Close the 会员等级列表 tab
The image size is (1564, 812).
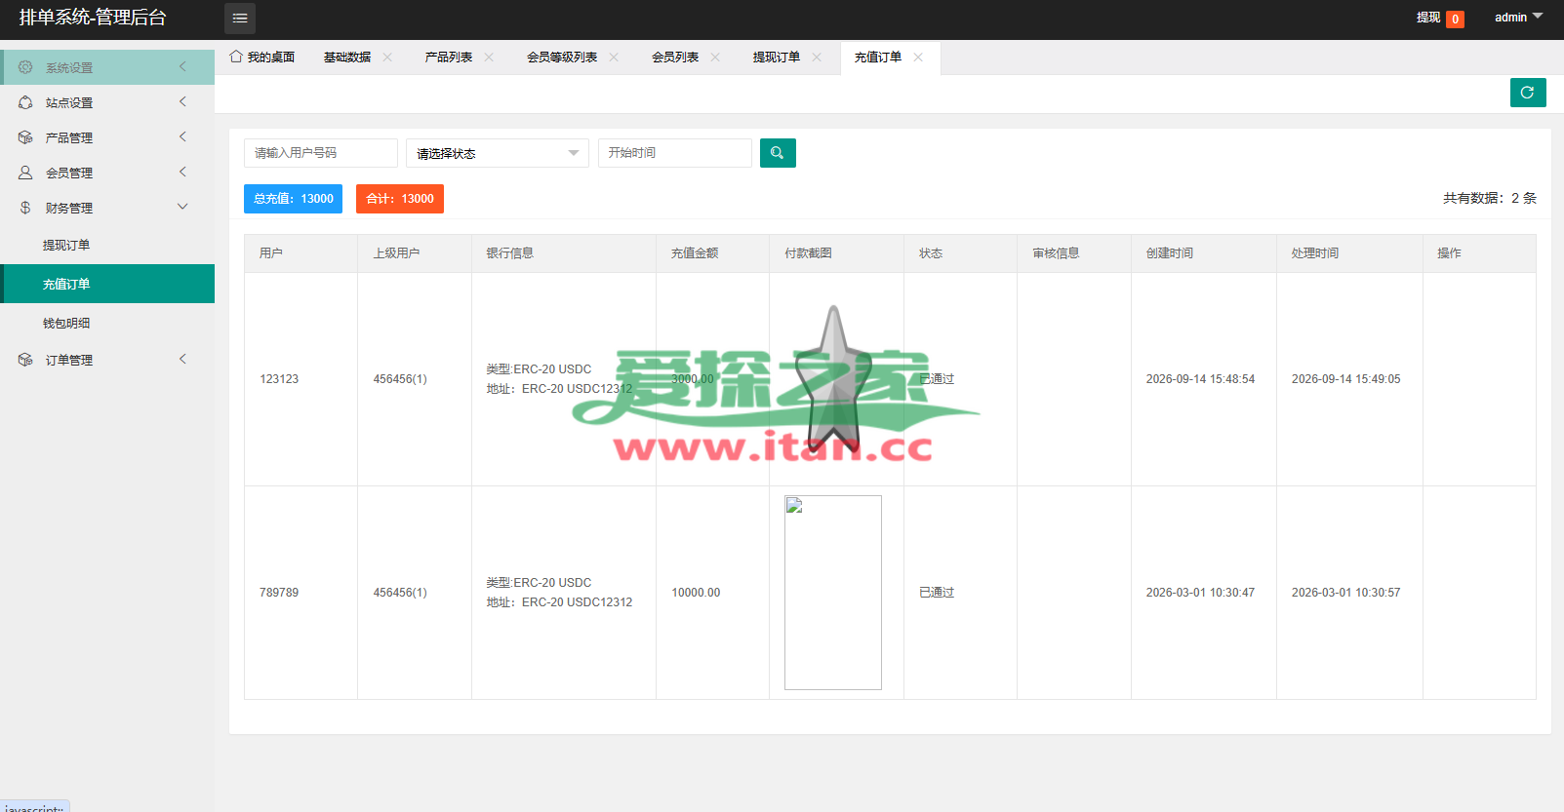[614, 58]
